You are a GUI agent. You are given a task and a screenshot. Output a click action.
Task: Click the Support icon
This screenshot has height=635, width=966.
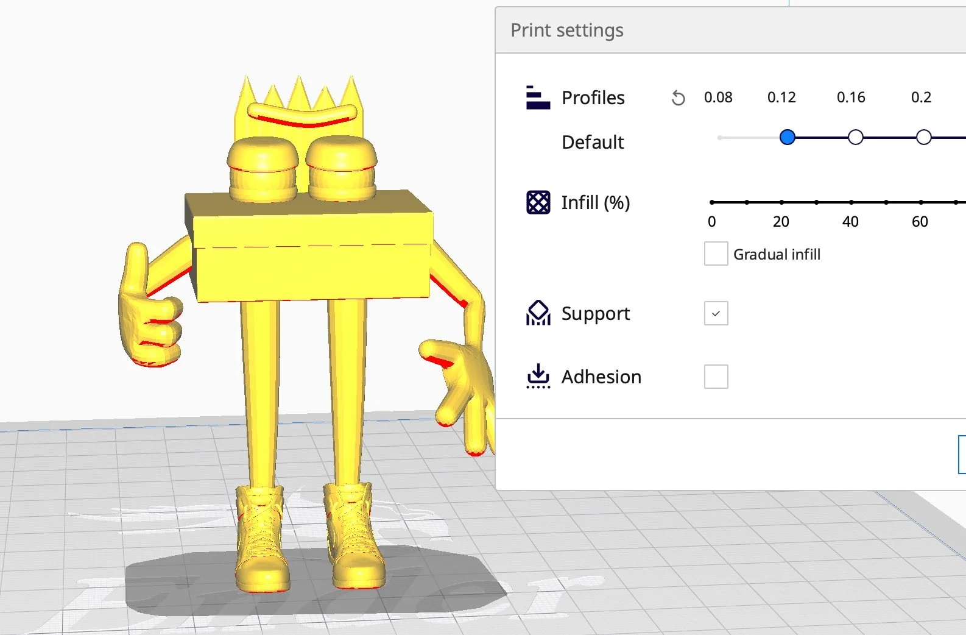(x=538, y=313)
